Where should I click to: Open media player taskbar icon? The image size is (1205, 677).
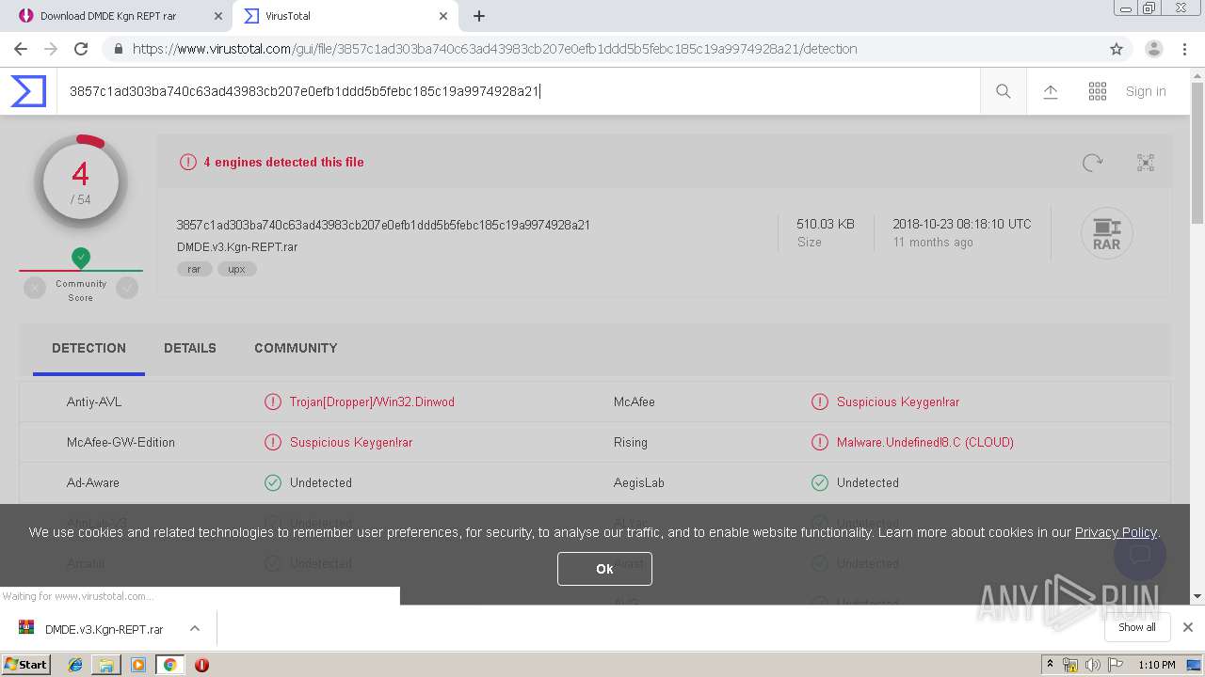pyautogui.click(x=138, y=665)
